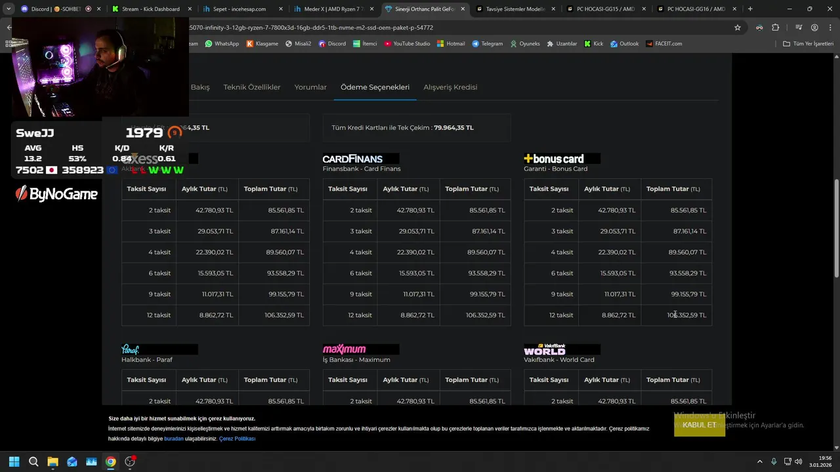The image size is (840, 472).
Task: Open the Hotmail bookmark
Action: 451,44
